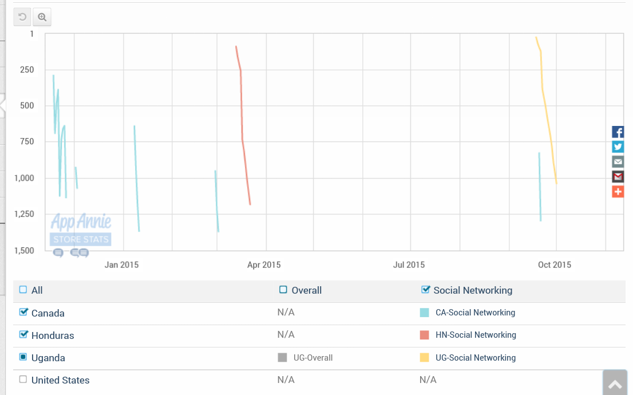633x395 pixels.
Task: Click the reset zoom undo icon
Action: pyautogui.click(x=22, y=17)
